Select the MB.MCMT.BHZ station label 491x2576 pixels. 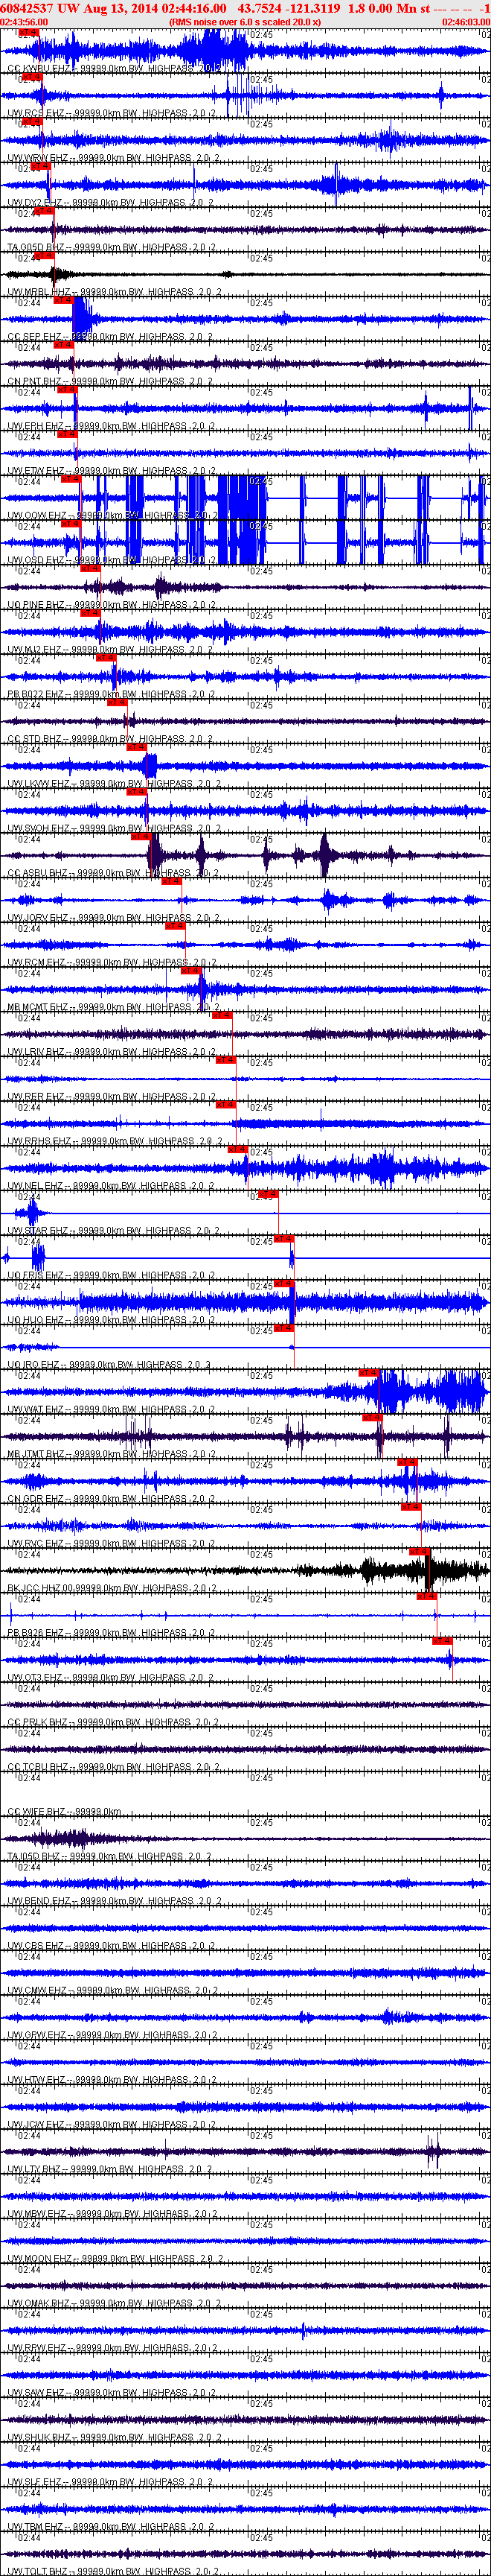(x=114, y=1007)
